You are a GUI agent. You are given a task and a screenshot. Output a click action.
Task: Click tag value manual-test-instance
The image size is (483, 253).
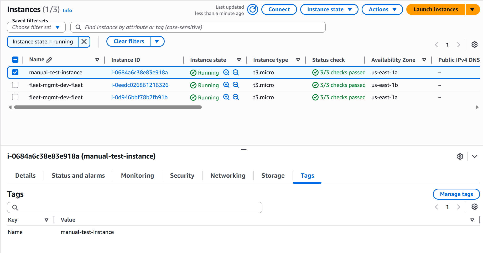pyautogui.click(x=87, y=232)
